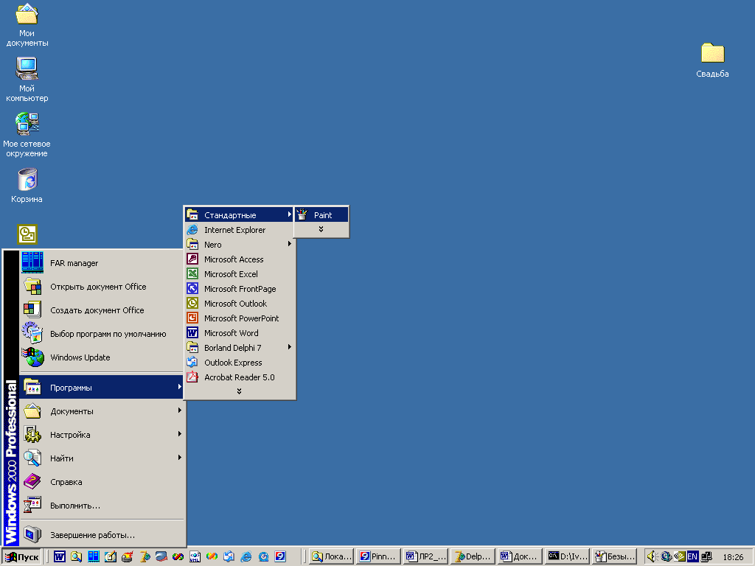755x566 pixels.
Task: Click the network connection tray icon
Action: [x=706, y=556]
